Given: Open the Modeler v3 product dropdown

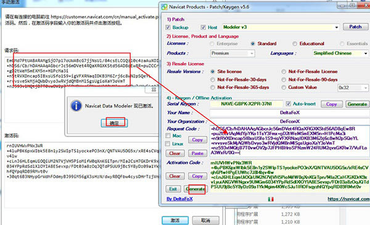Looking at the screenshot, I should 281,27.
